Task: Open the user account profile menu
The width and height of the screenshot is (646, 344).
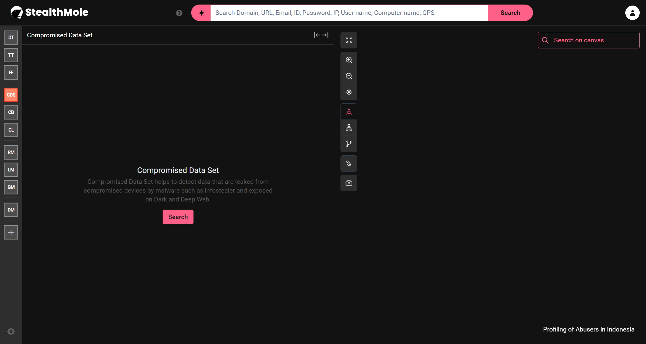Action: point(632,13)
